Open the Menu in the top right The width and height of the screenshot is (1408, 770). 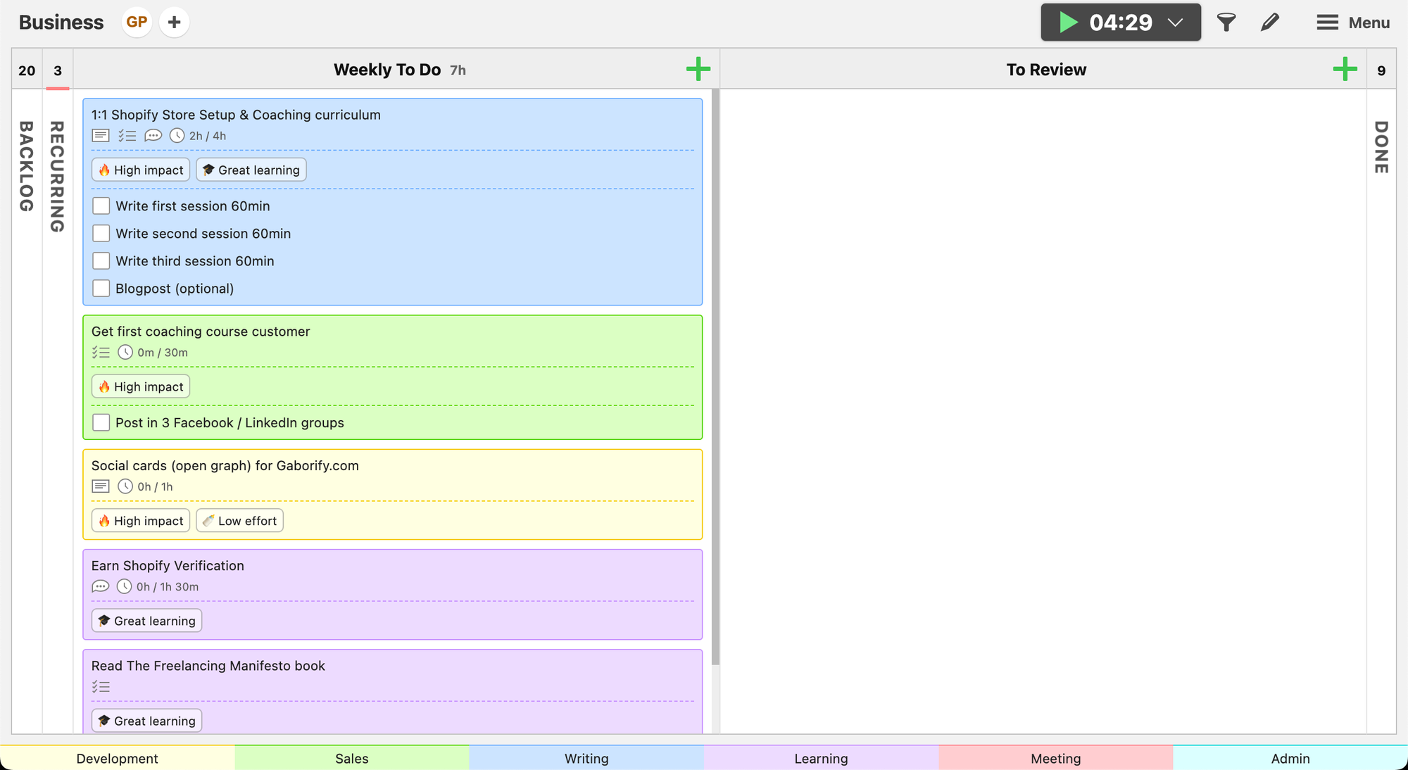[1352, 22]
